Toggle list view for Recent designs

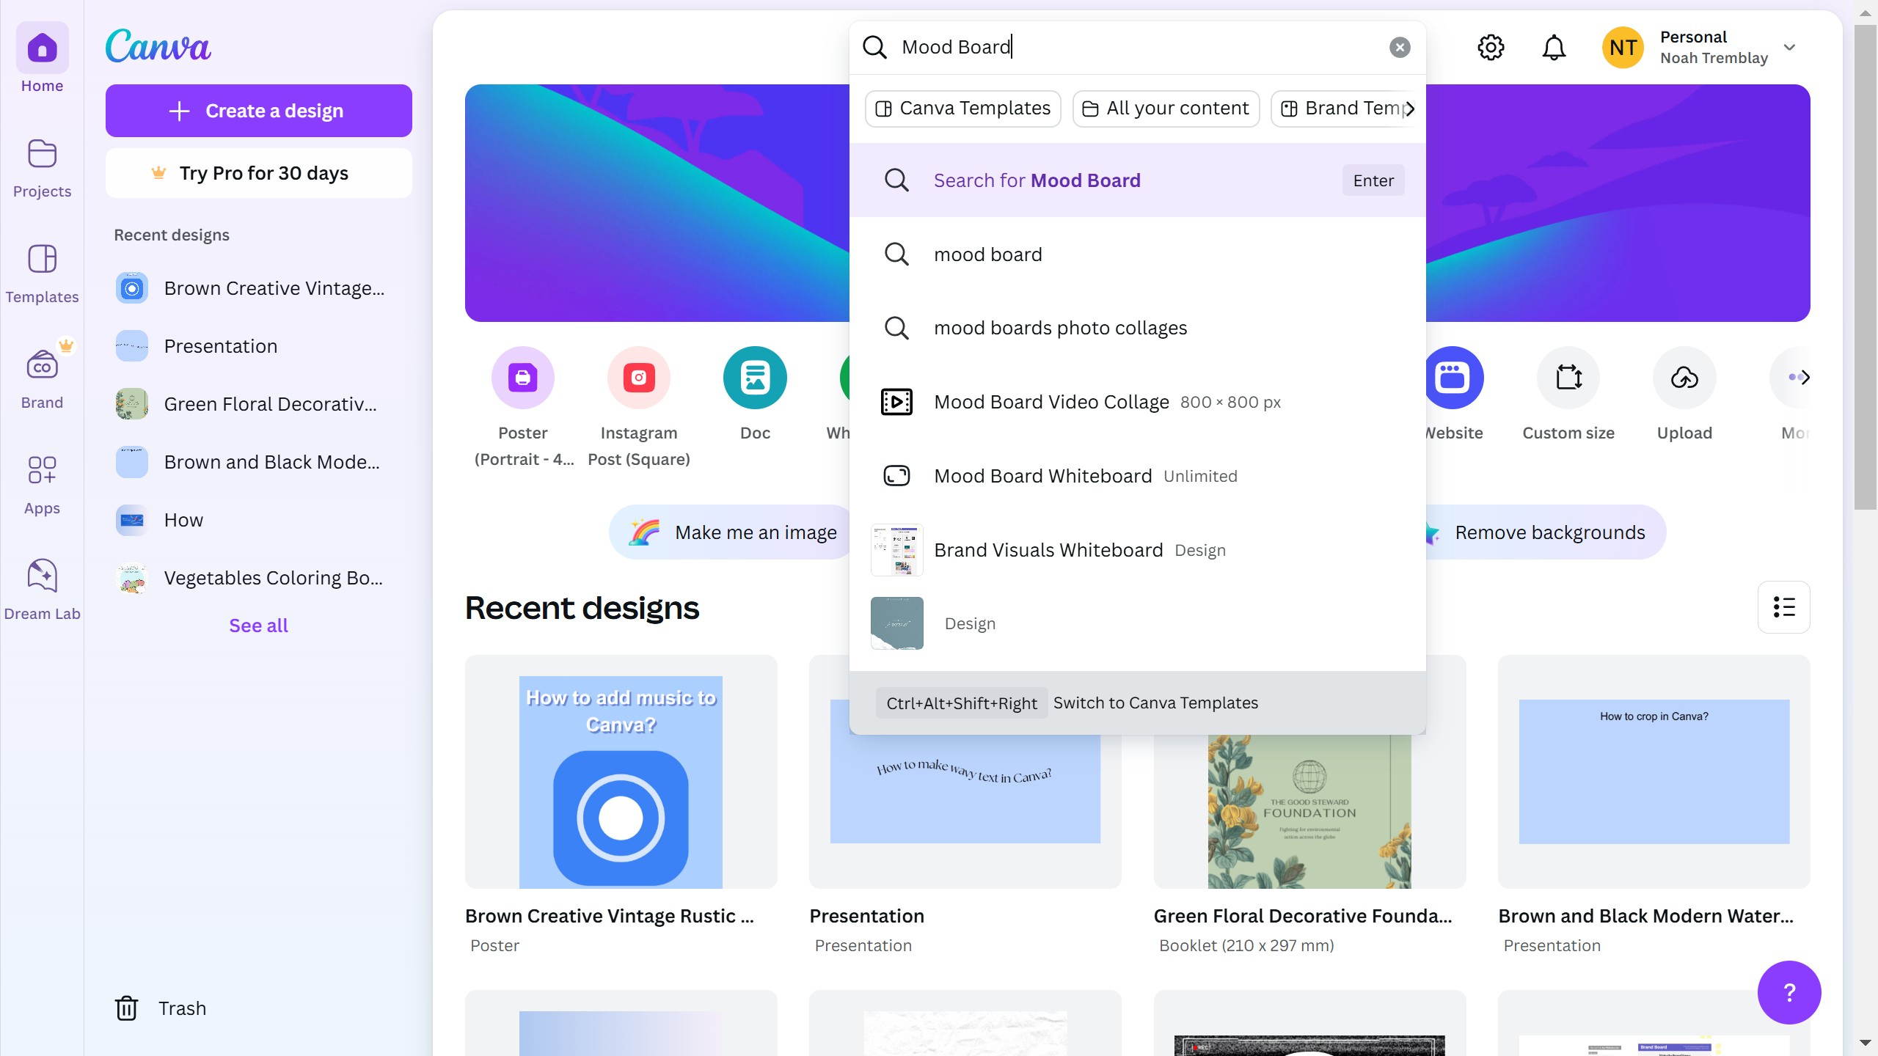pyautogui.click(x=1783, y=607)
